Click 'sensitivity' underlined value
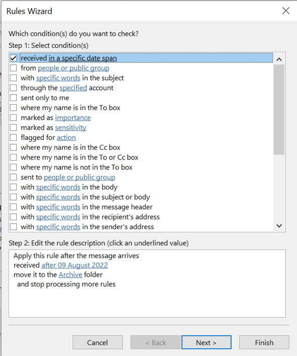This screenshot has width=297, height=356. pos(70,128)
